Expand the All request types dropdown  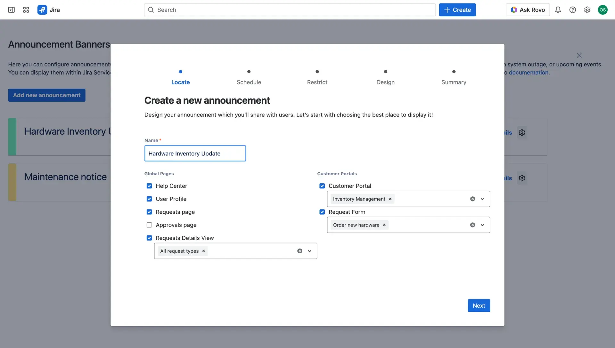pos(309,251)
